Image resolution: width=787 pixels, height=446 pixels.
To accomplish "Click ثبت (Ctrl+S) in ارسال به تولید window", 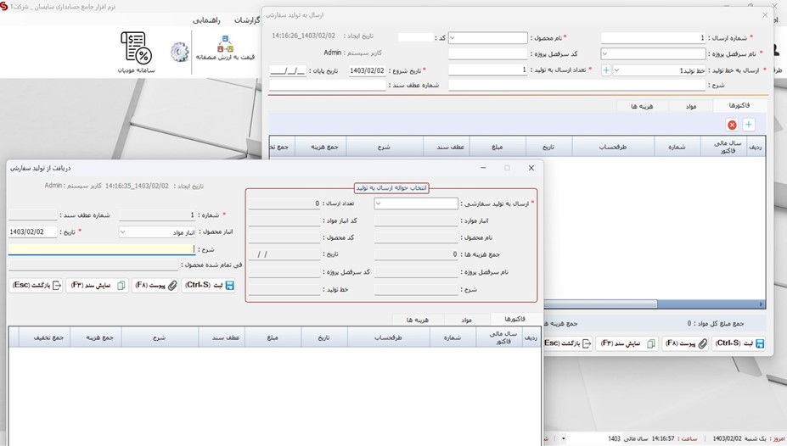I will [739, 343].
